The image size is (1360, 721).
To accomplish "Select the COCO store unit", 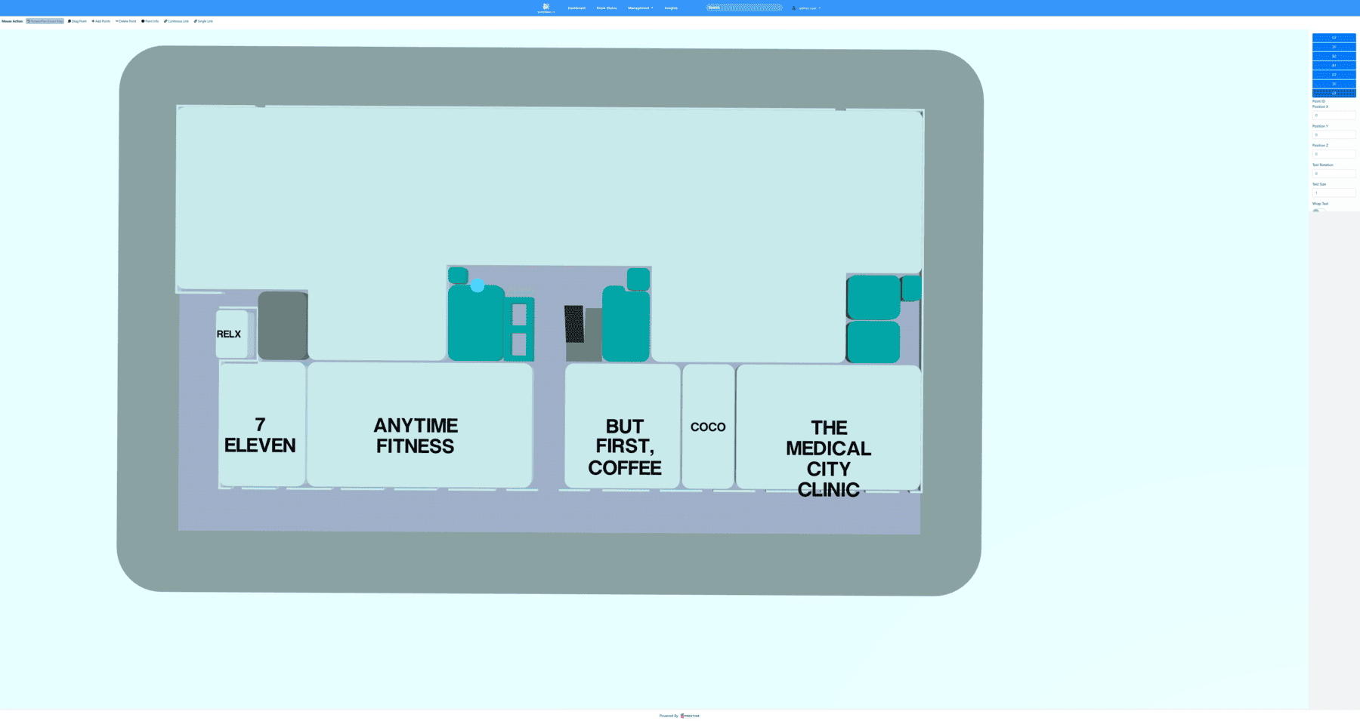I will click(708, 427).
